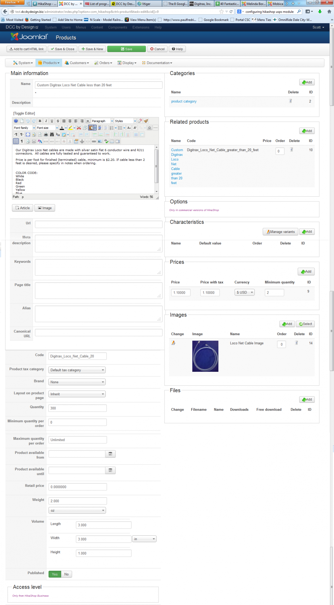The height and width of the screenshot is (605, 334).
Task: Set Published to Yes
Action: [55, 574]
